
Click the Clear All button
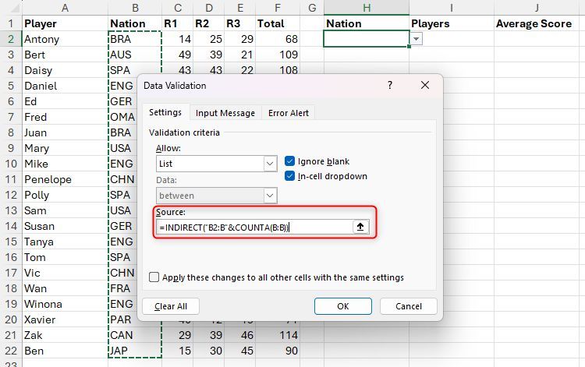[x=170, y=306]
